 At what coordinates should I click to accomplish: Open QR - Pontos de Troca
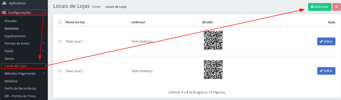pos(20,96)
